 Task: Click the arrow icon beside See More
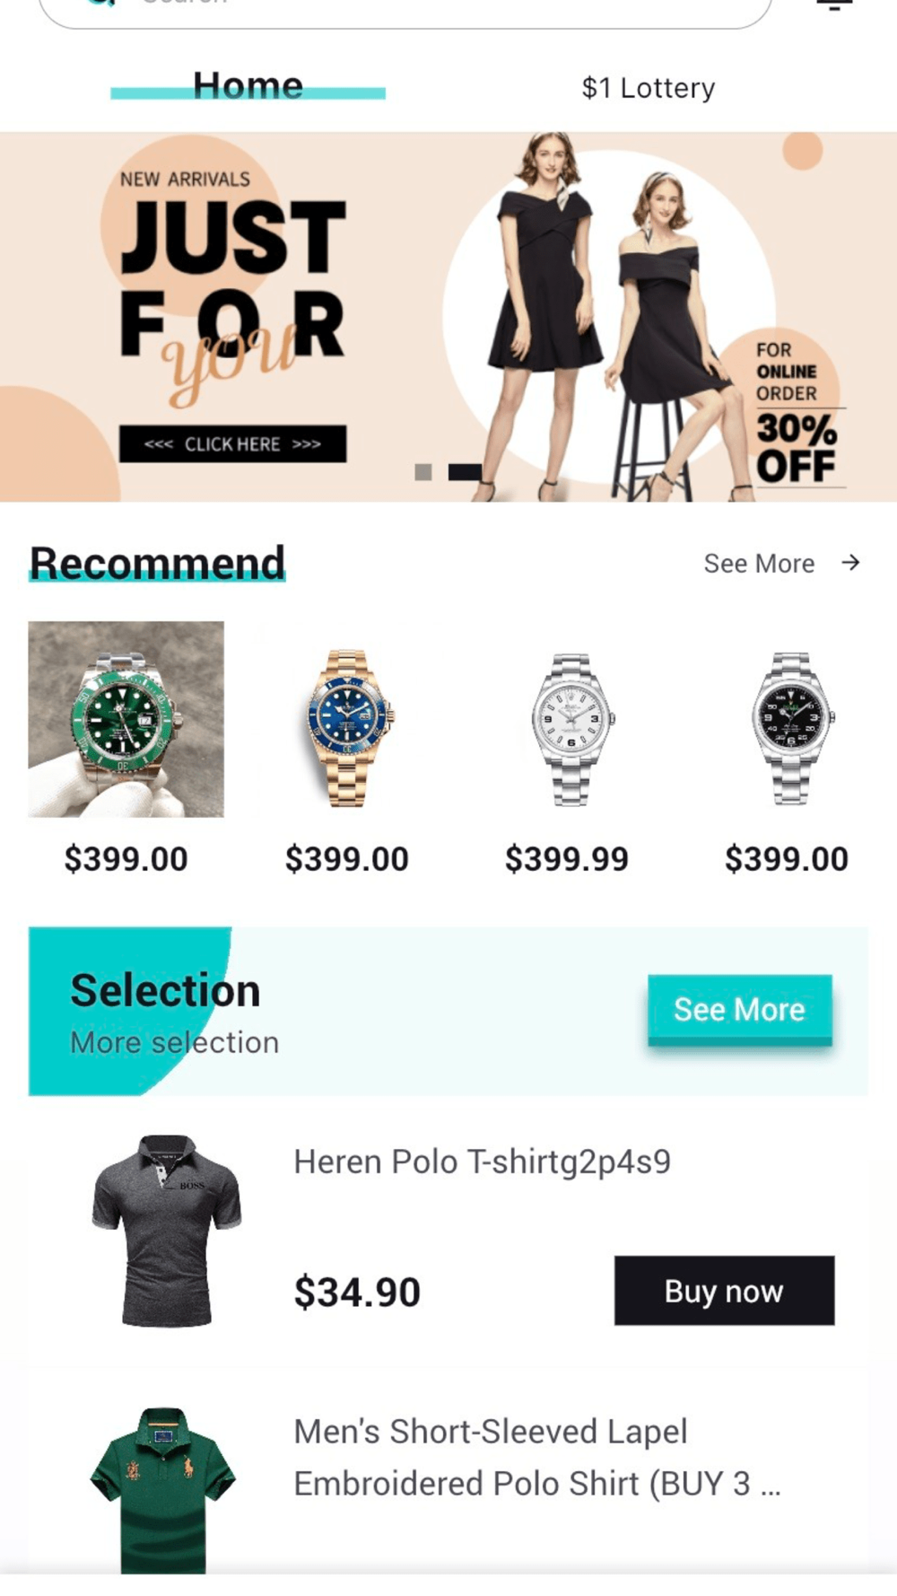point(850,563)
